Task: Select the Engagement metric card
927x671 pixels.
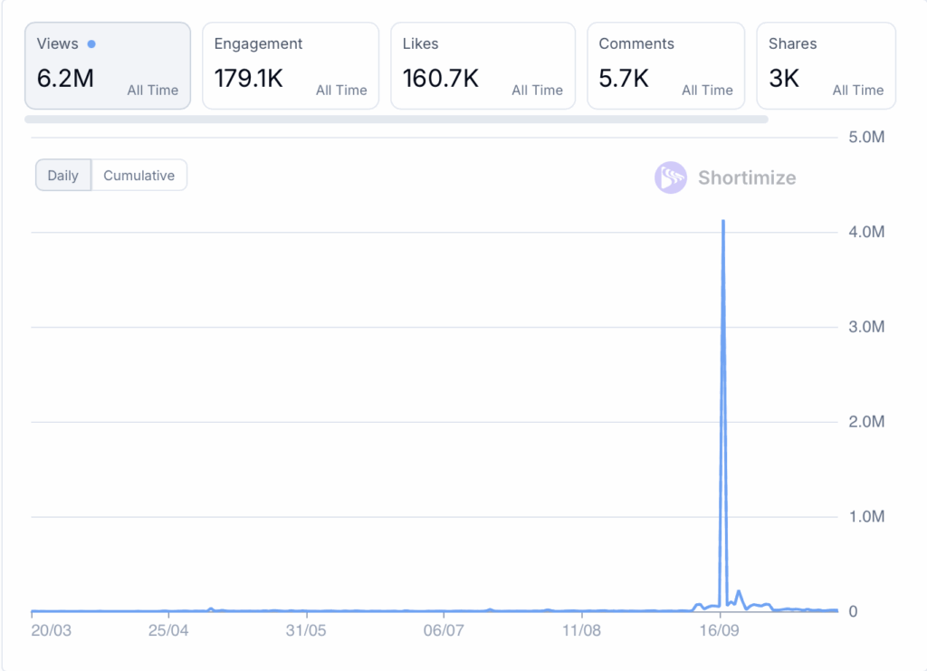Action: 290,66
